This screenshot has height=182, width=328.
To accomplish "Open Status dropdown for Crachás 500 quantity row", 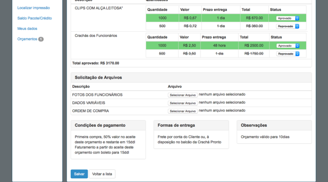I will point(288,54).
